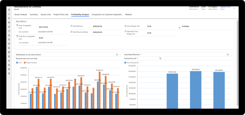Toggle the Sum (Amount) series in legend
245x115 pixels.
click(x=131, y=63)
